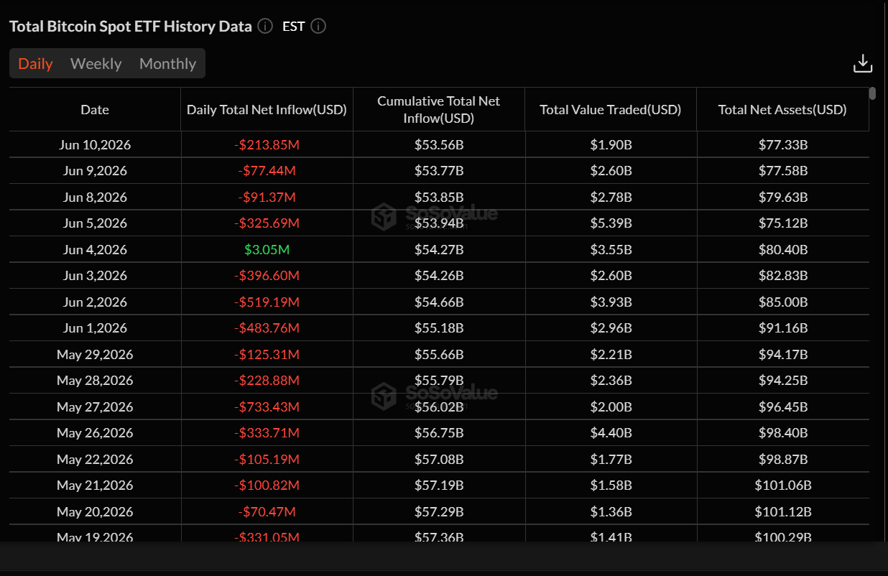Click the Date column header

coord(95,110)
